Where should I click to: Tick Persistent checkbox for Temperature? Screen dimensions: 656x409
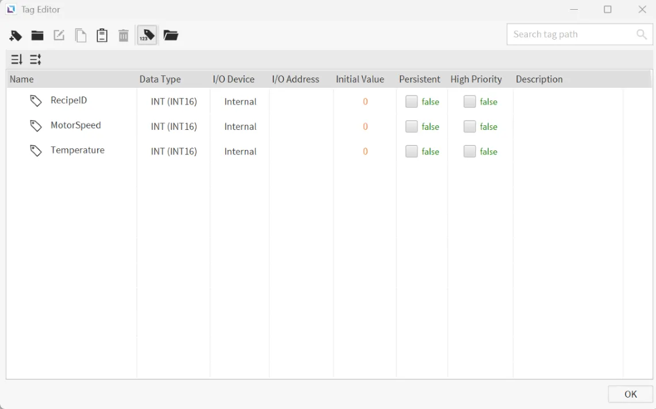pyautogui.click(x=412, y=152)
